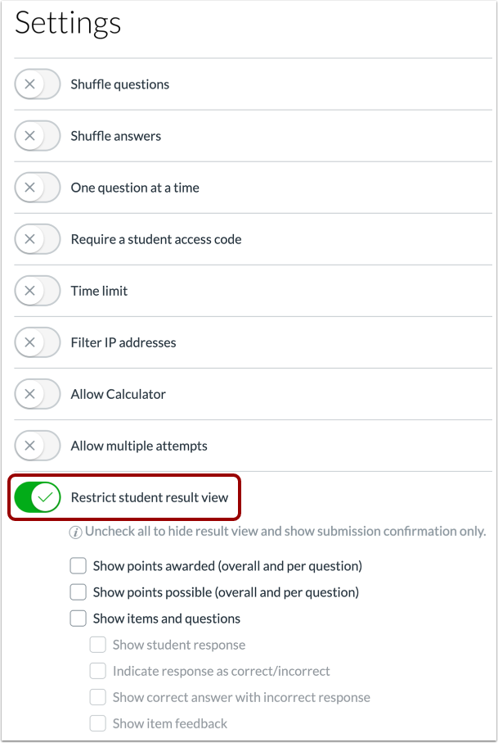Enable the Allow Calculator switch
Viewport: 498px width, 743px height.
(38, 394)
